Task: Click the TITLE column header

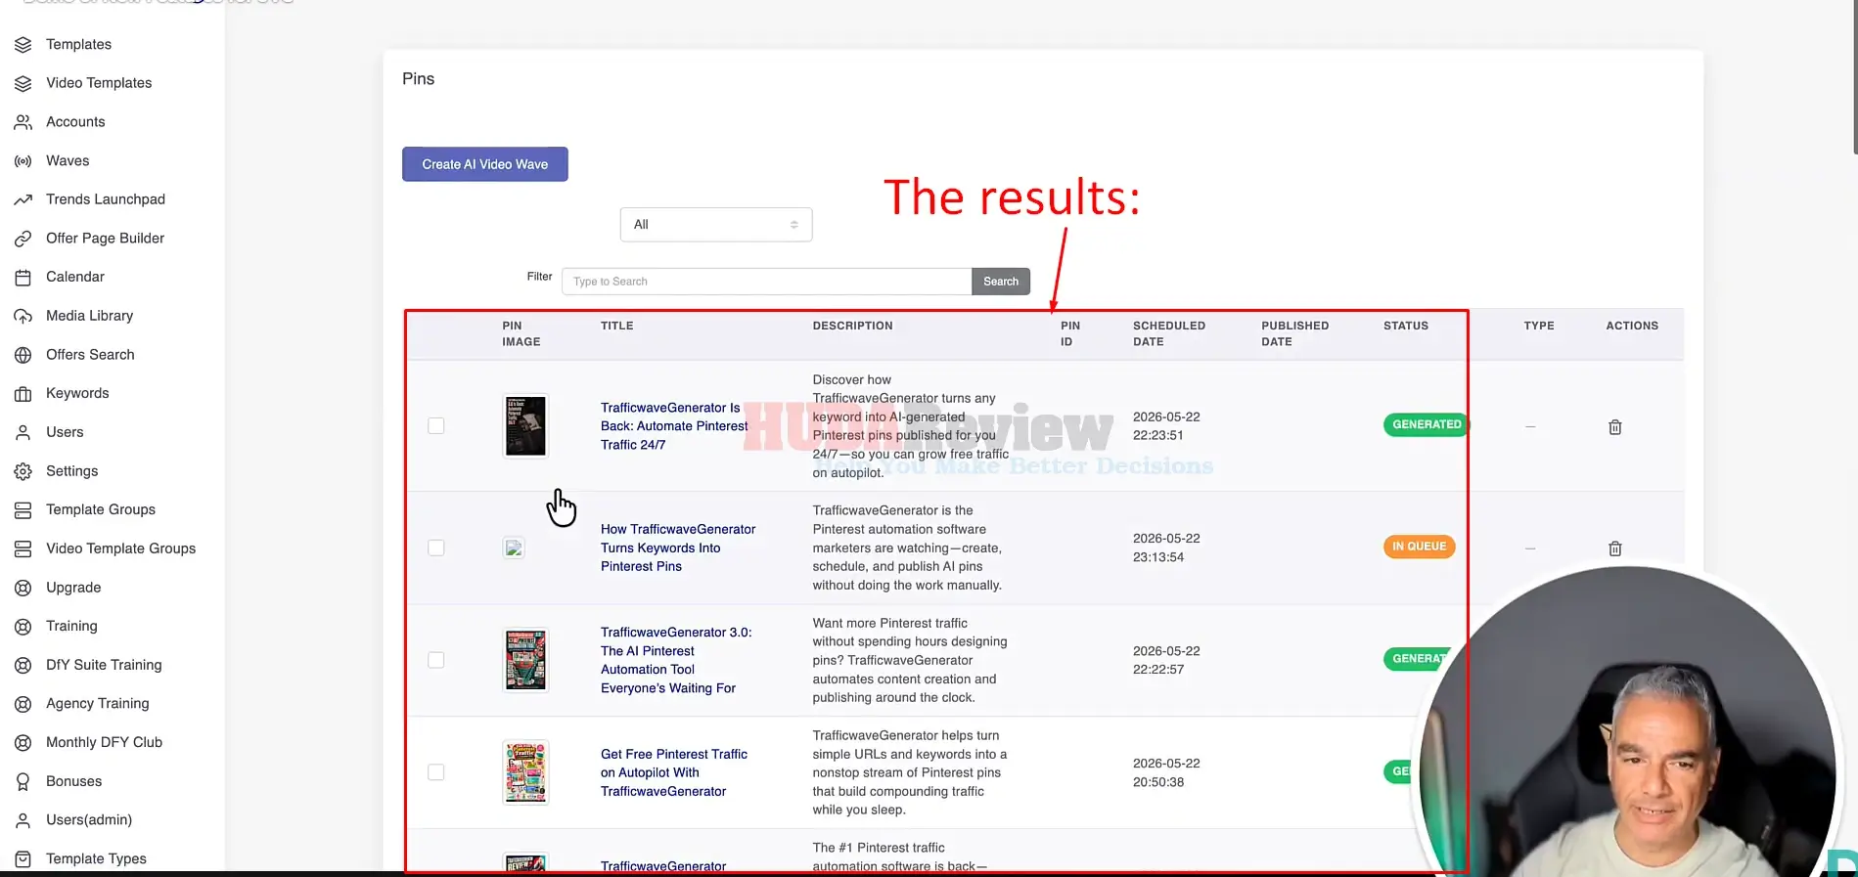Action: [617, 326]
